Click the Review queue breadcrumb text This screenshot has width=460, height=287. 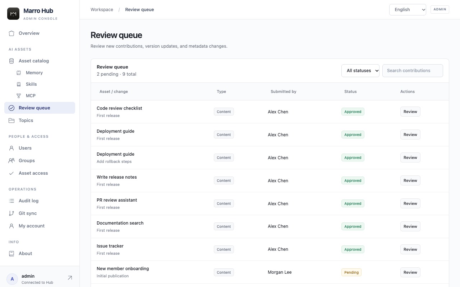(x=139, y=10)
